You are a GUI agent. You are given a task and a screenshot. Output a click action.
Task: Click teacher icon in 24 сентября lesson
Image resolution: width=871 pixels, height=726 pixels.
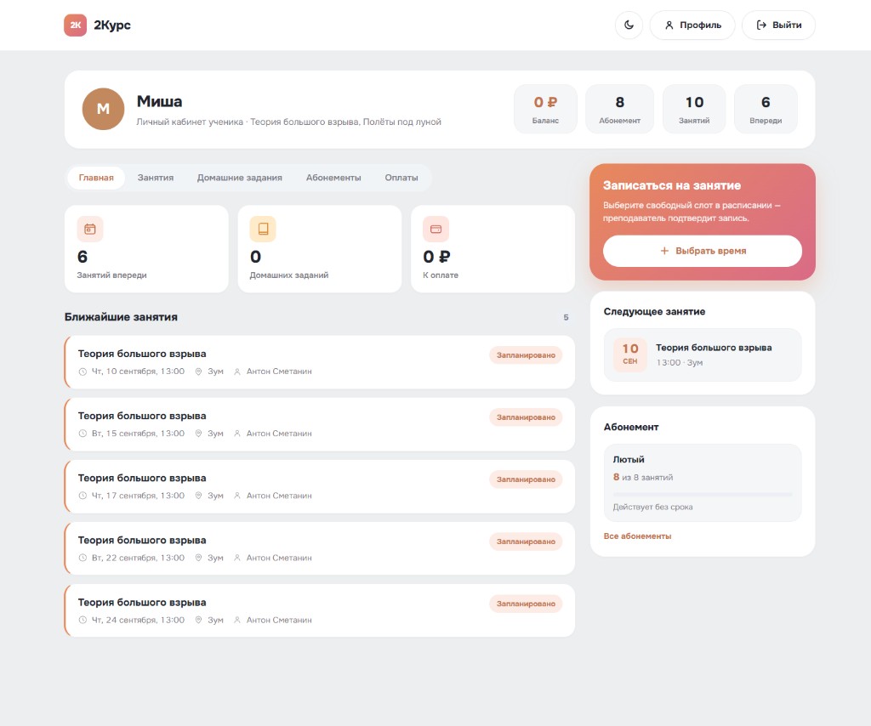pos(237,620)
